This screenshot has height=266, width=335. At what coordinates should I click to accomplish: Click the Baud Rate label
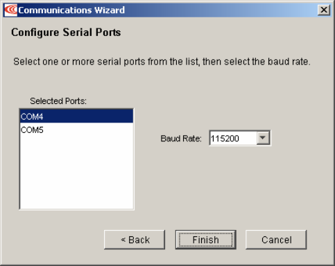(181, 139)
